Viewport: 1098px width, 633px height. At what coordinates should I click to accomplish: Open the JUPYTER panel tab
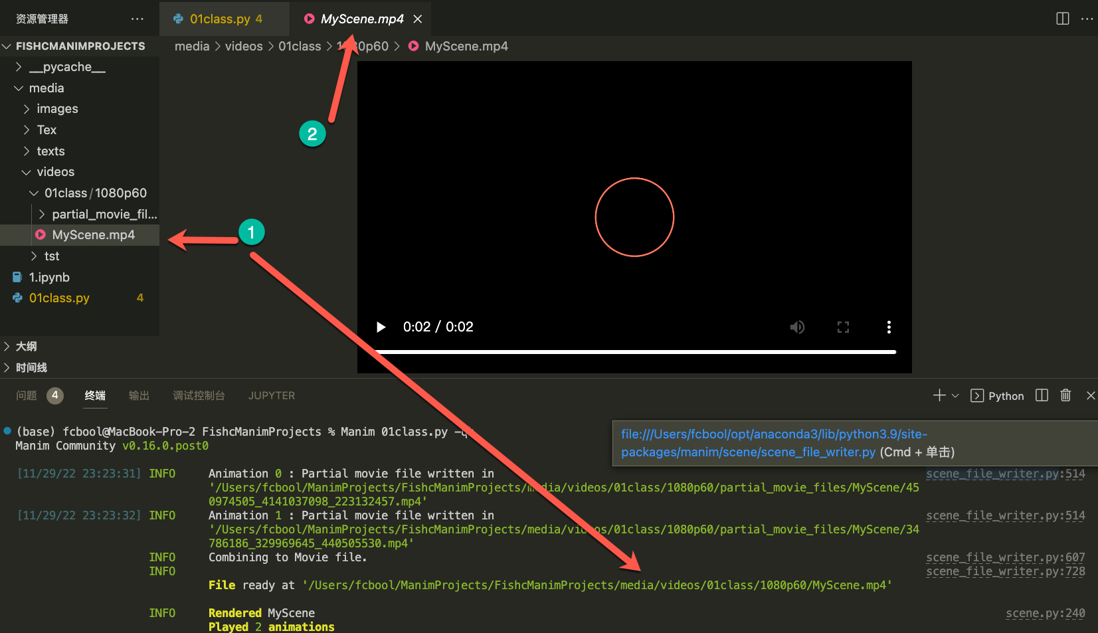tap(272, 396)
